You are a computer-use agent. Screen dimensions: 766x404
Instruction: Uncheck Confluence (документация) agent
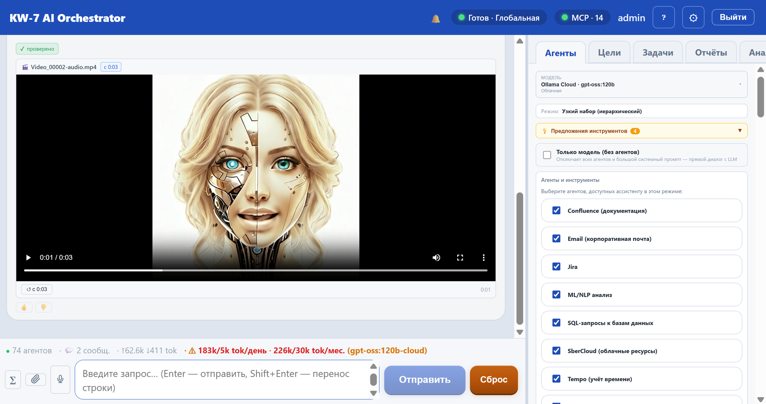556,210
